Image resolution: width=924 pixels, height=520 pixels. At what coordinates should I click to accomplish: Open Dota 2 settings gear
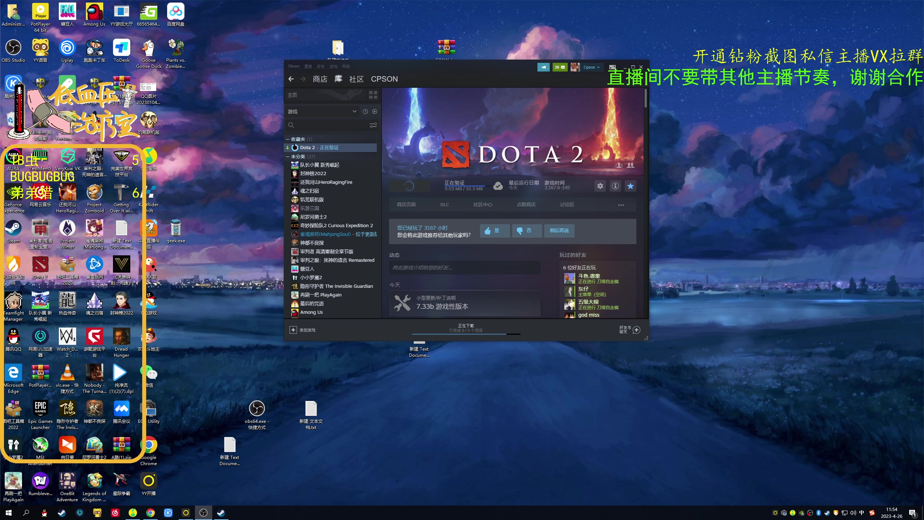[600, 186]
